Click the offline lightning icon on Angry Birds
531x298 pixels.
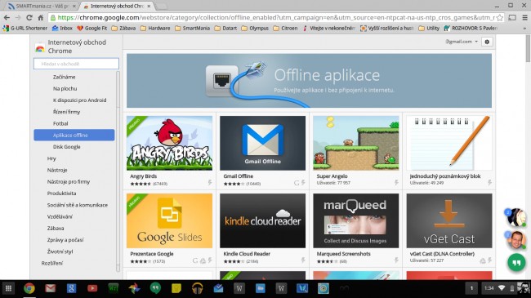[x=210, y=183]
